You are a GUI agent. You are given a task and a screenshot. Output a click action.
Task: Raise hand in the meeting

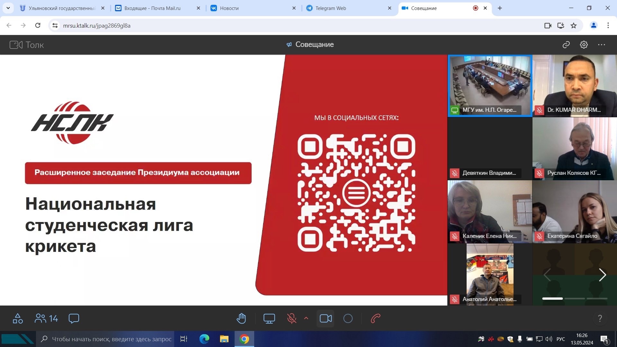pyautogui.click(x=241, y=318)
